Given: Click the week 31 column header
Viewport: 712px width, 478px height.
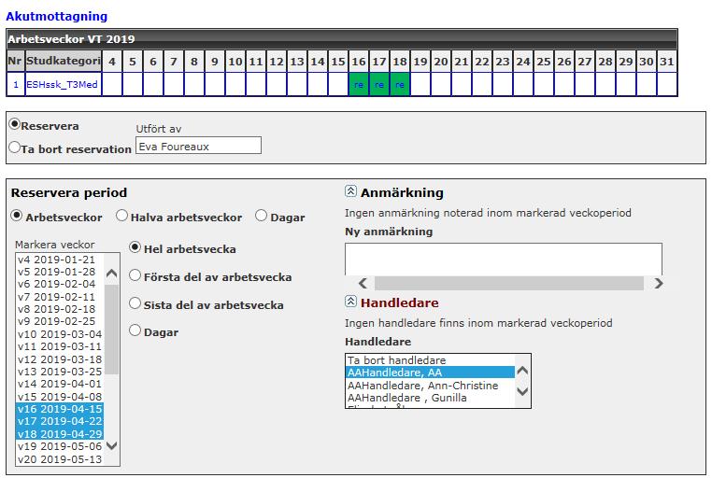Looking at the screenshot, I should click(x=667, y=62).
